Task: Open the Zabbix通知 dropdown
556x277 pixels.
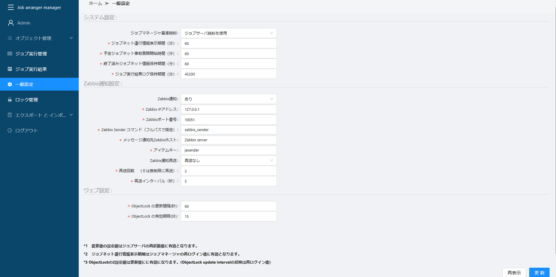Action: [x=229, y=99]
